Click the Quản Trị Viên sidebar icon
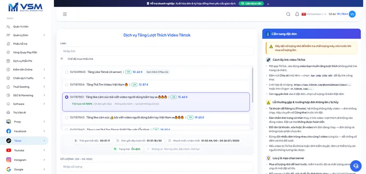 (8, 26)
